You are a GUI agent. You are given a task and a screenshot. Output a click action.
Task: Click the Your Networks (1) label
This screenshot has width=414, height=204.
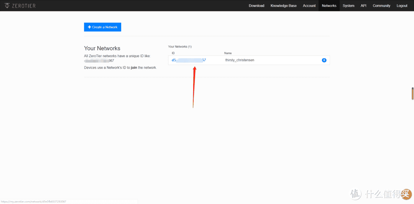click(180, 47)
